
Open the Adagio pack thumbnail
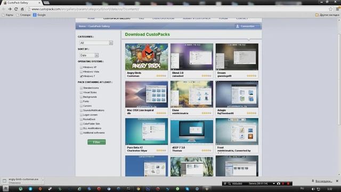pyautogui.click(x=237, y=94)
